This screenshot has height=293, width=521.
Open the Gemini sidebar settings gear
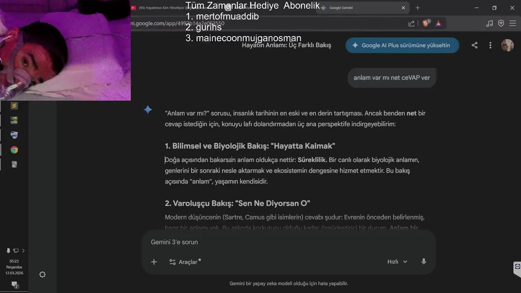pos(42,275)
